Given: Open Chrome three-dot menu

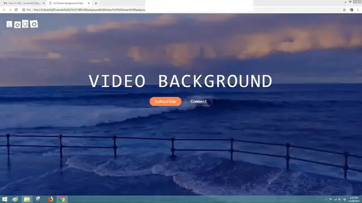Looking at the screenshot, I should [358, 10].
